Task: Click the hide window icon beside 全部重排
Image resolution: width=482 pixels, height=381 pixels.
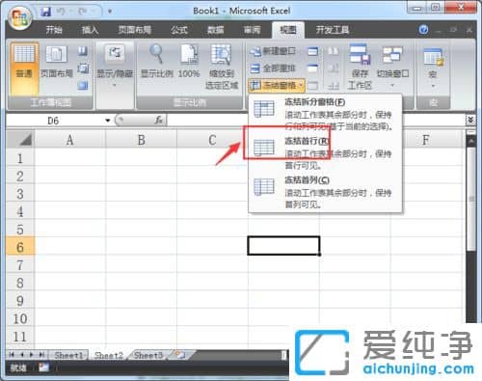Action: coord(312,68)
